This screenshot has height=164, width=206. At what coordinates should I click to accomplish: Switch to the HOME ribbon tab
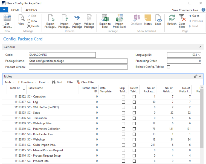[15, 10]
